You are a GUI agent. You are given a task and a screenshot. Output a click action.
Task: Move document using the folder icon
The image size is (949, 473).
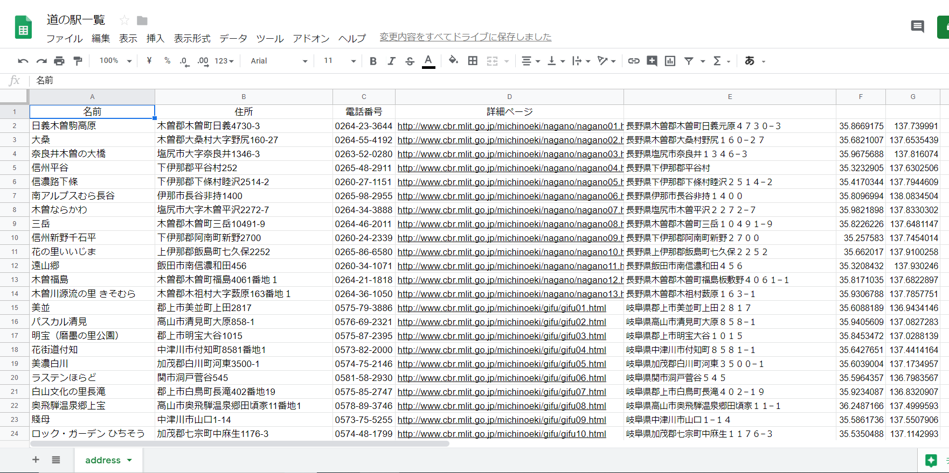click(142, 20)
